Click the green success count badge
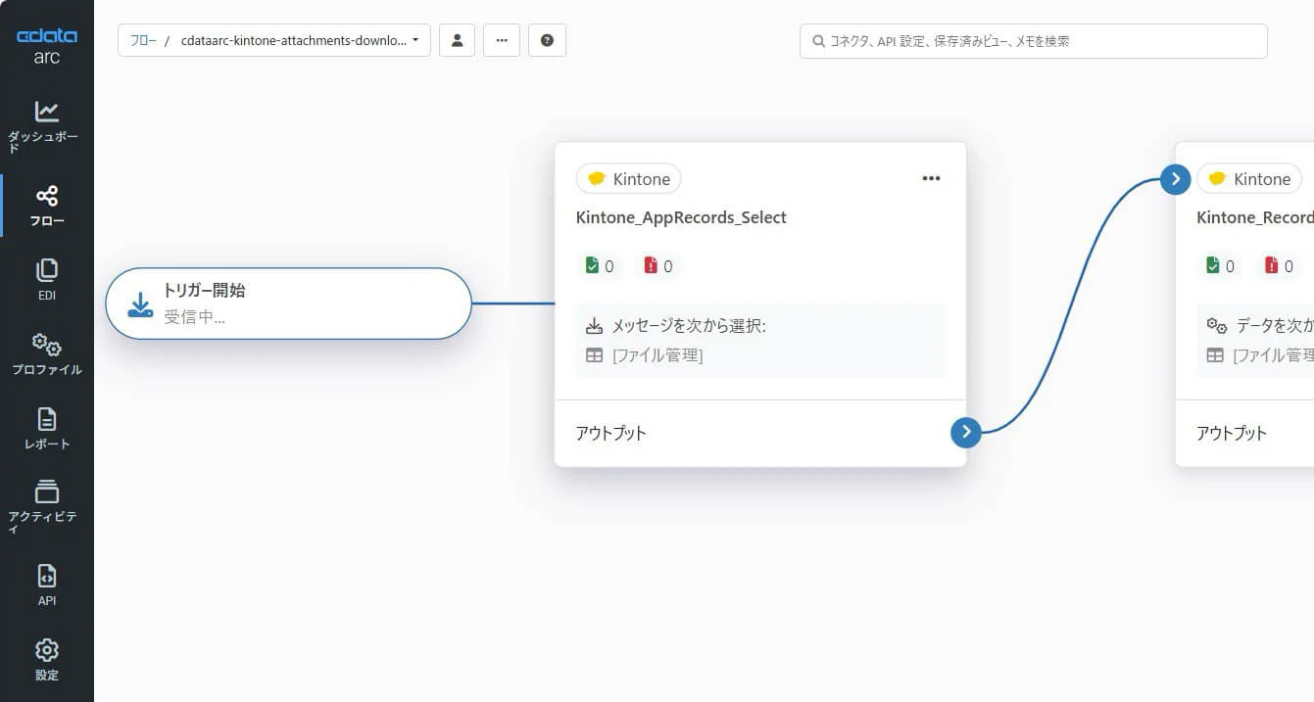1314x702 pixels. pyautogui.click(x=599, y=265)
